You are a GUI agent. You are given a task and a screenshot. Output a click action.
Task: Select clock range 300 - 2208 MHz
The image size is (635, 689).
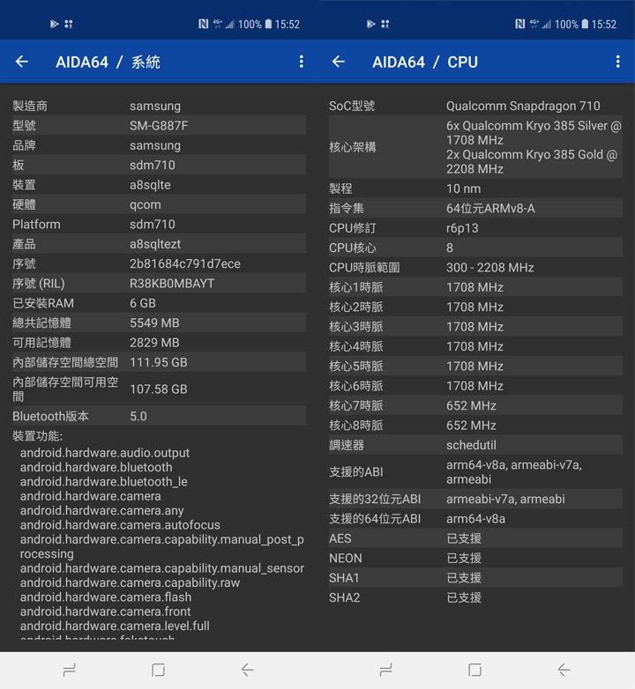[x=489, y=268]
